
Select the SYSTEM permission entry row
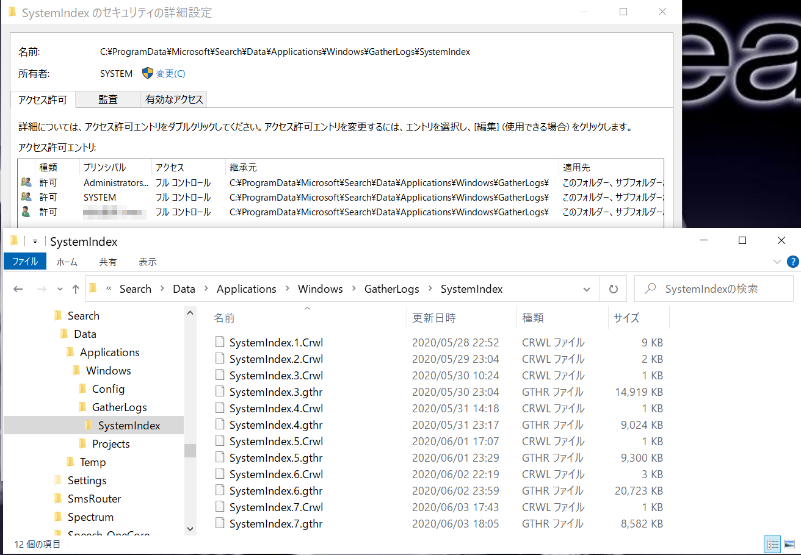(x=341, y=197)
